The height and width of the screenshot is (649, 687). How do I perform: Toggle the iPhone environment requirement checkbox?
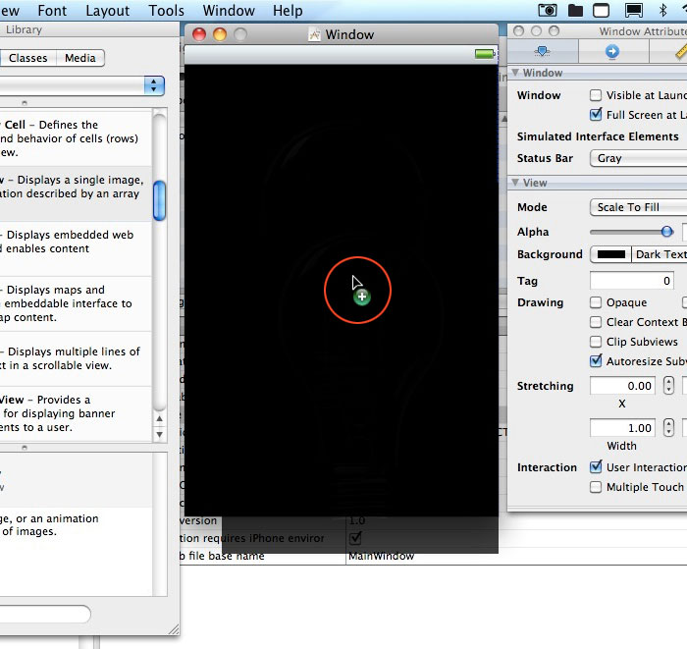(x=355, y=538)
